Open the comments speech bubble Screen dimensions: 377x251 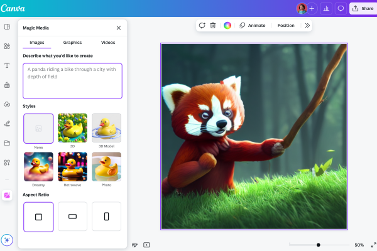341,8
